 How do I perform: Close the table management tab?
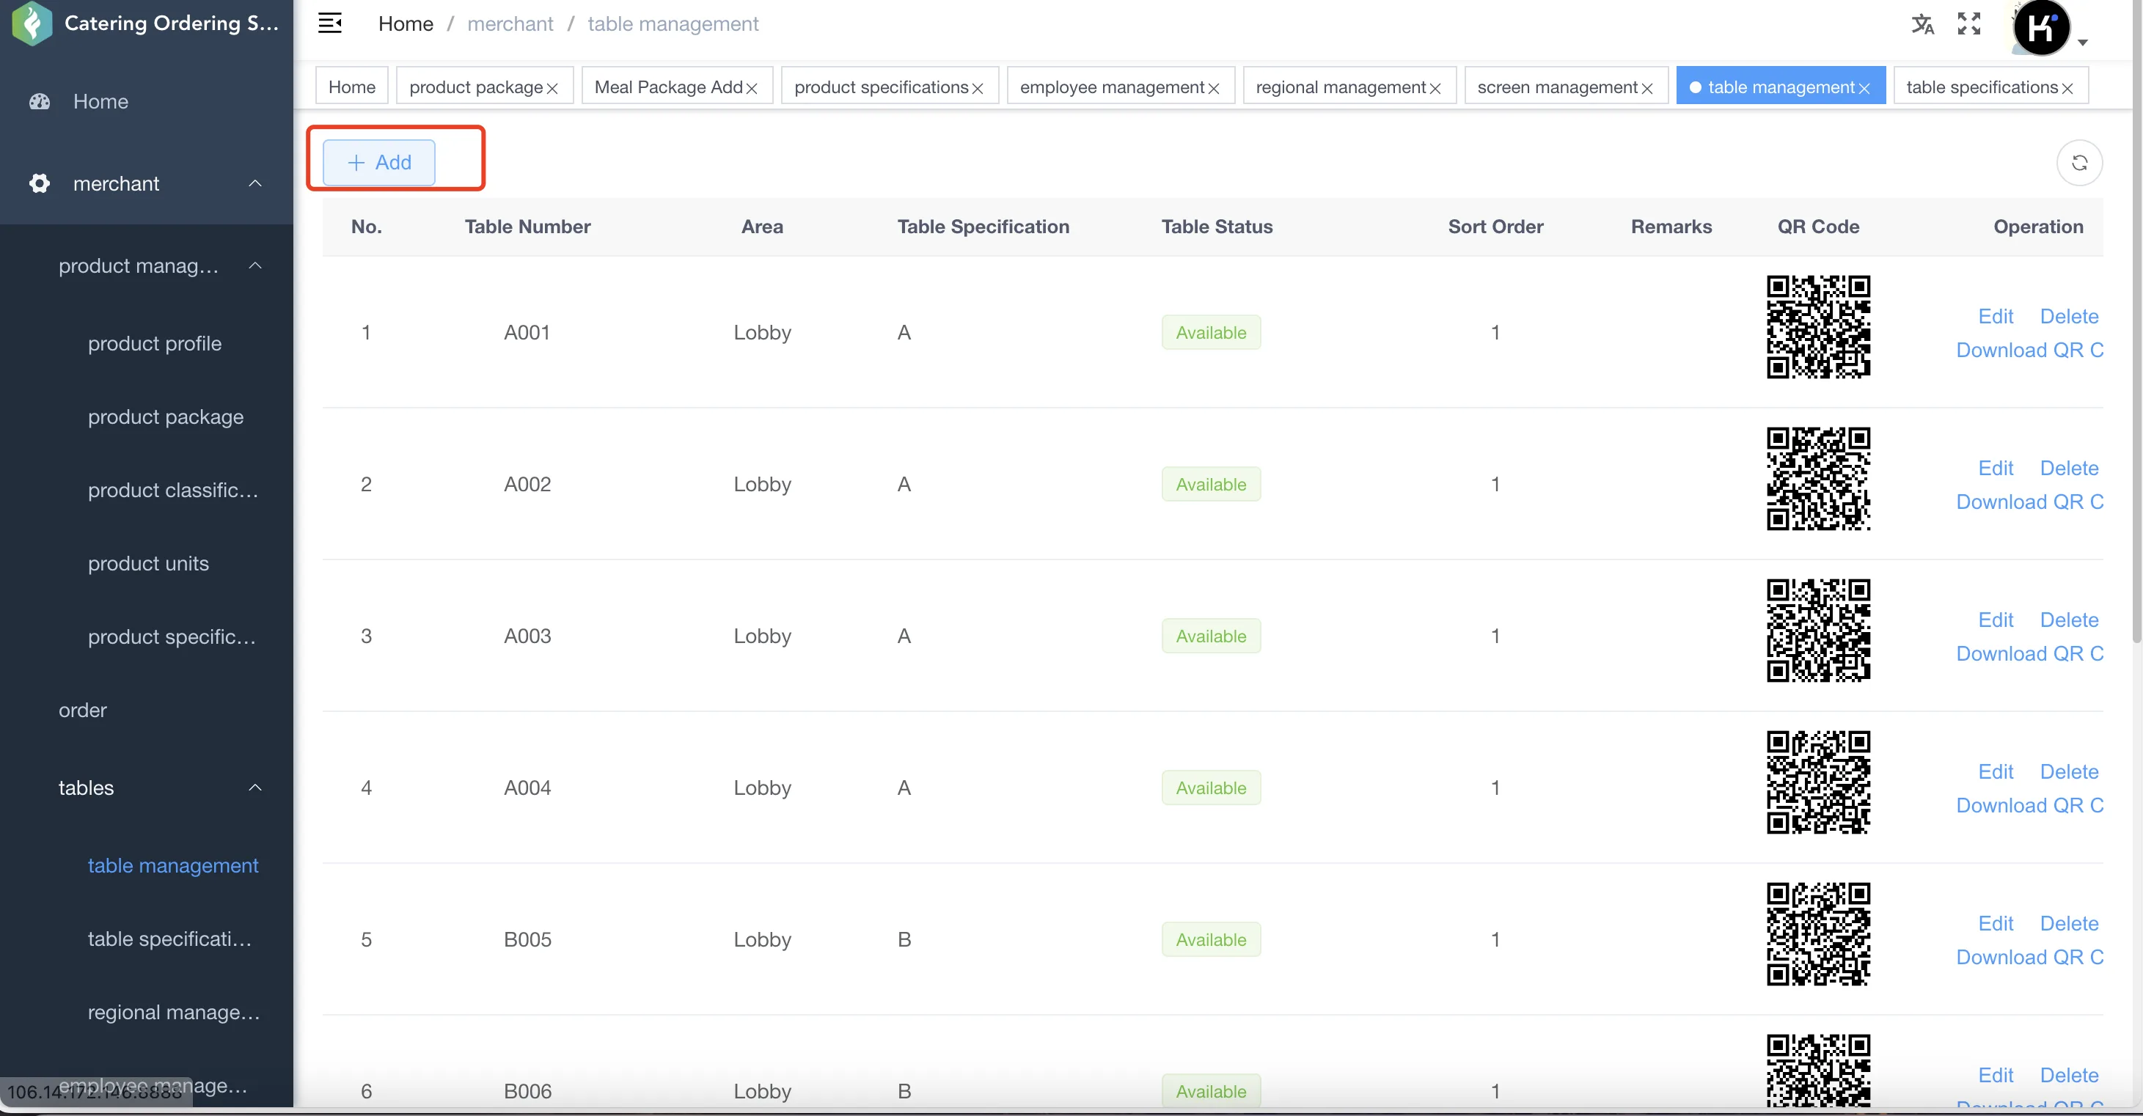(x=1864, y=88)
